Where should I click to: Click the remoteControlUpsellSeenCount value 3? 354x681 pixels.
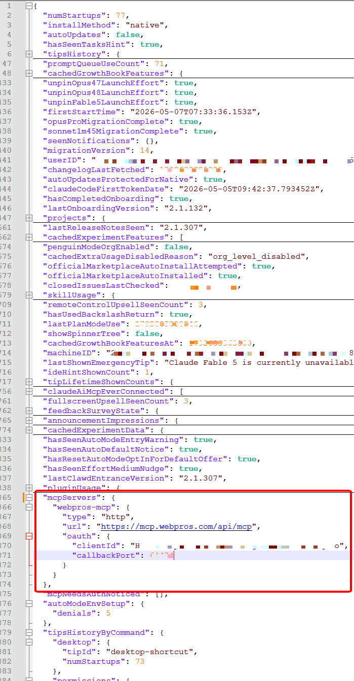pyautogui.click(x=200, y=304)
